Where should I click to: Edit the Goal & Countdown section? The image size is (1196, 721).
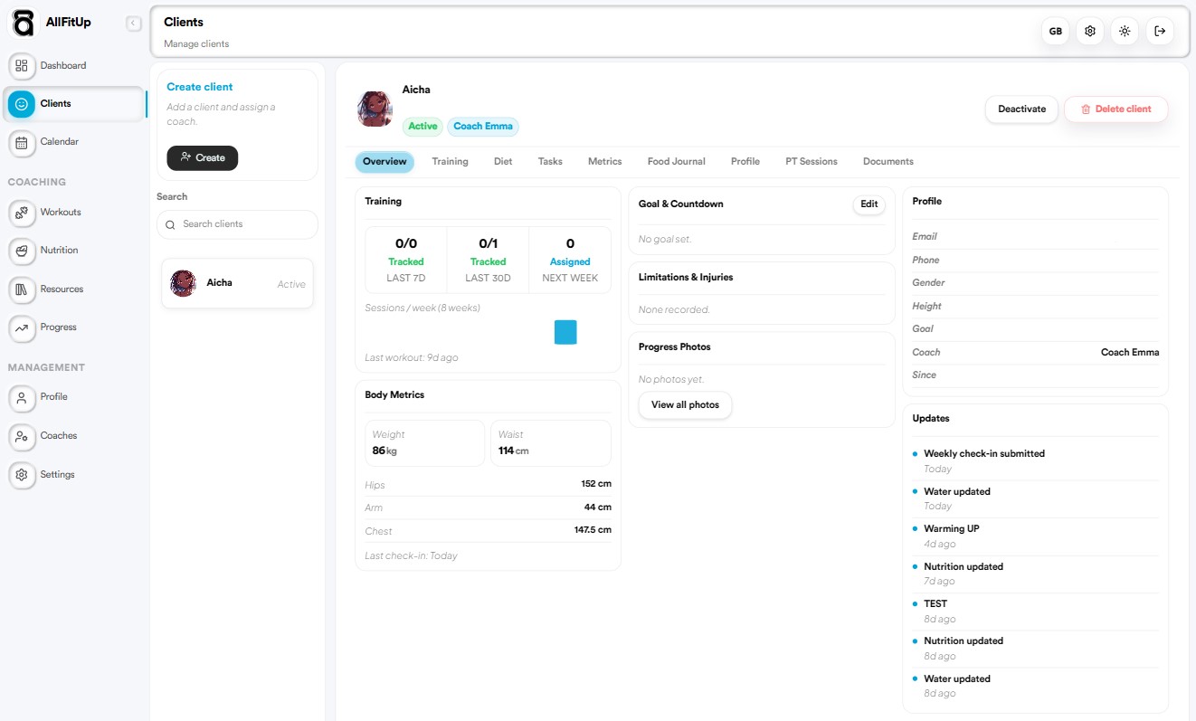pyautogui.click(x=869, y=204)
